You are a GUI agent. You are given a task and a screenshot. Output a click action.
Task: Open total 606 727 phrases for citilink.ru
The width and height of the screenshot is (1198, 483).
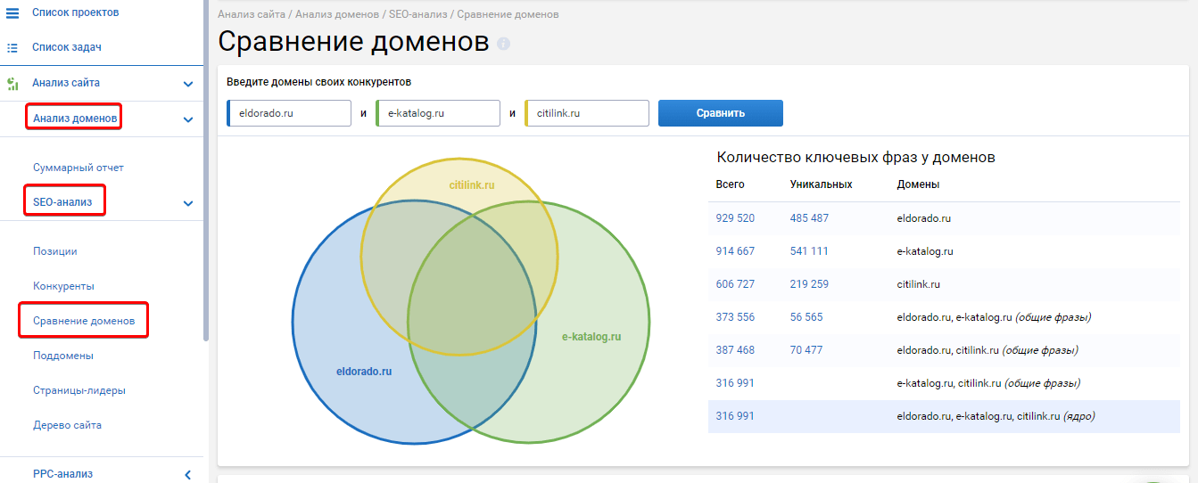735,284
